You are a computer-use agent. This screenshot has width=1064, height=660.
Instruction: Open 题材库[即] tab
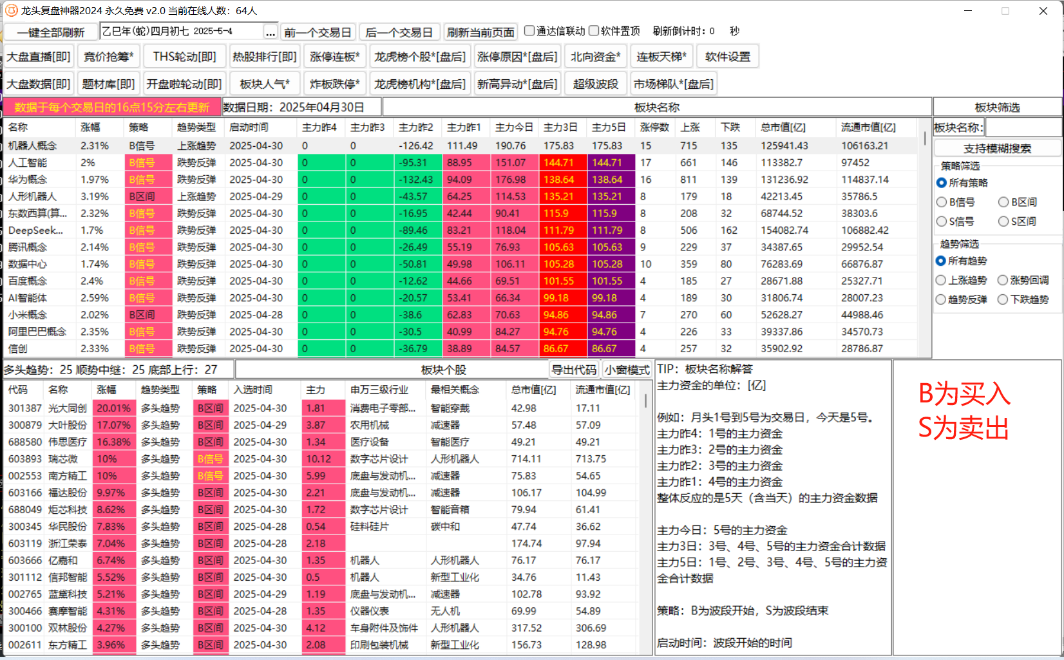pos(108,84)
